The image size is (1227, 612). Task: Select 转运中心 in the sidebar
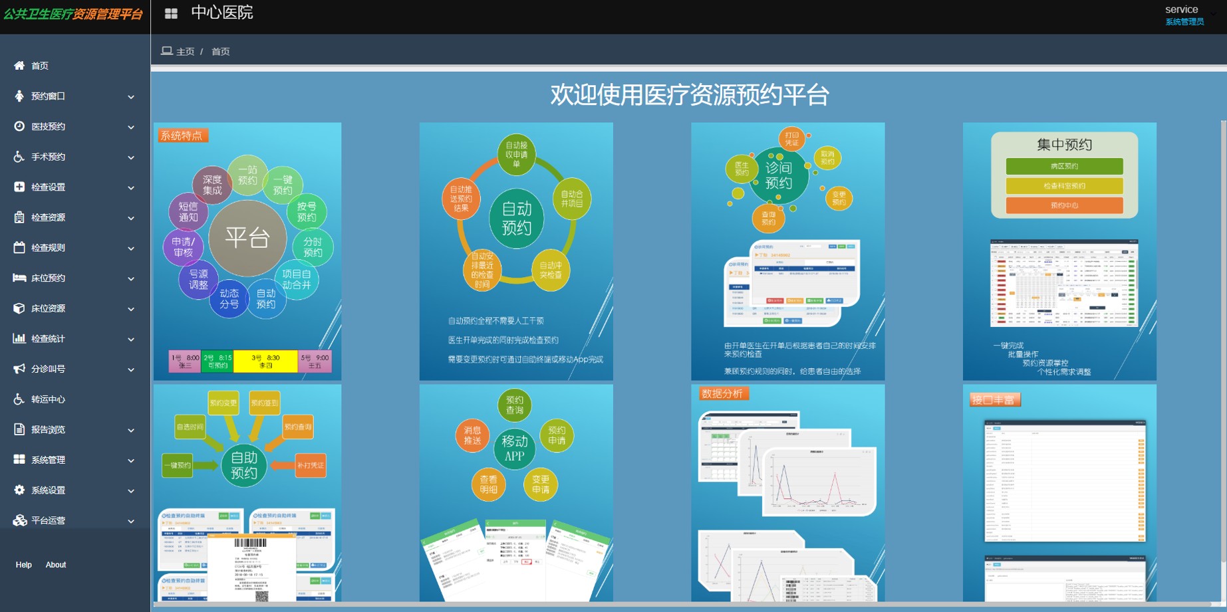49,399
